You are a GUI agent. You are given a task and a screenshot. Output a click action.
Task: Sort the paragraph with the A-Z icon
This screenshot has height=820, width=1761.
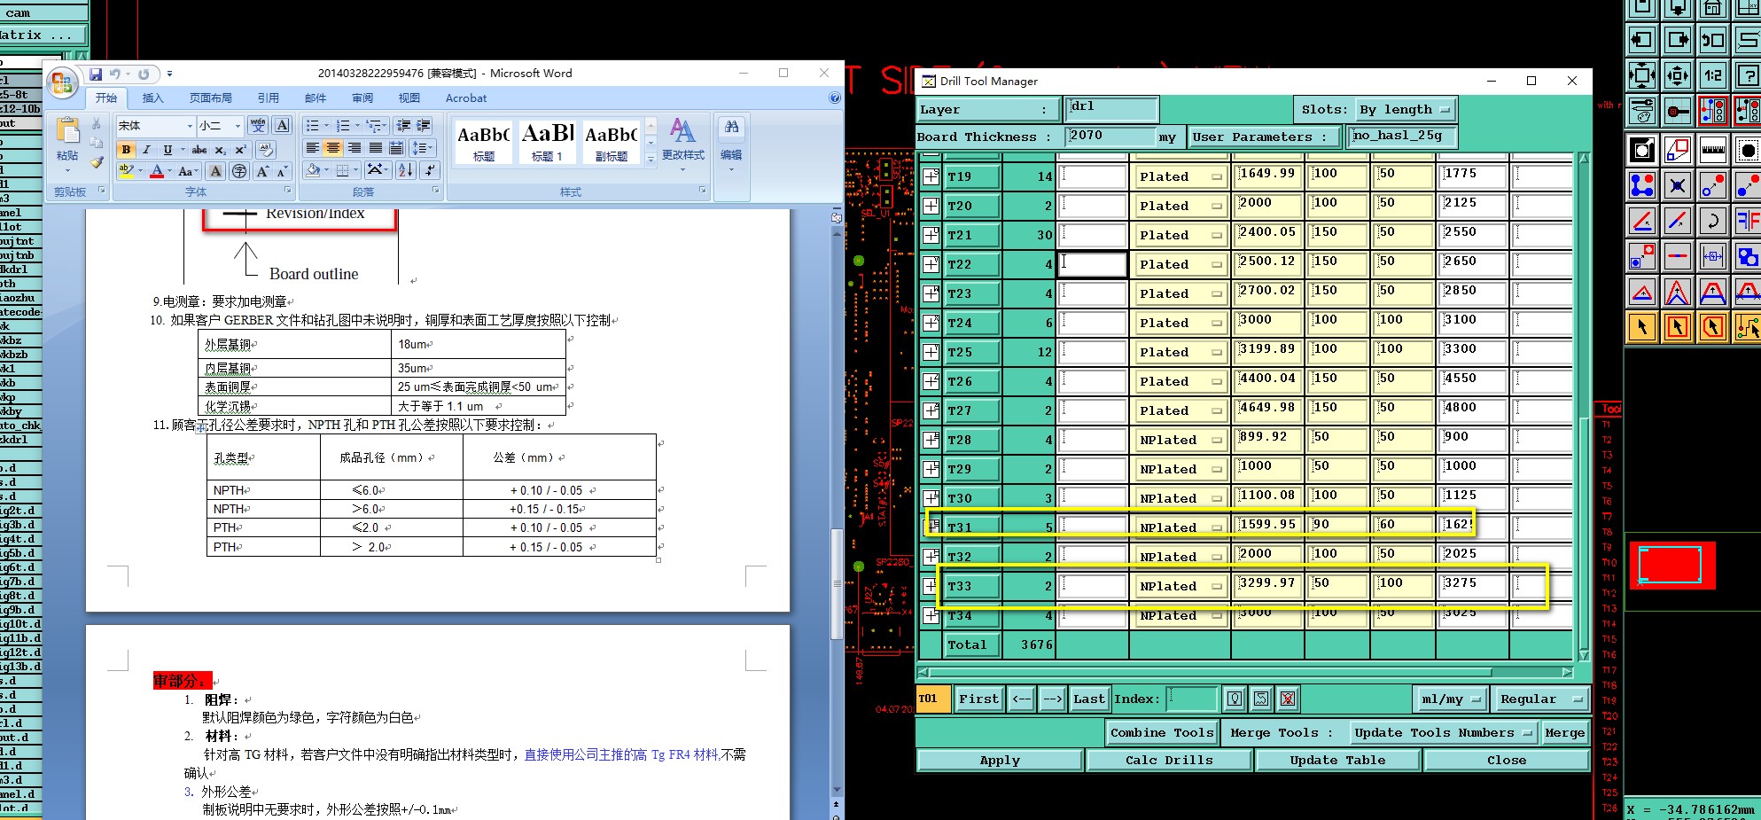coord(405,170)
